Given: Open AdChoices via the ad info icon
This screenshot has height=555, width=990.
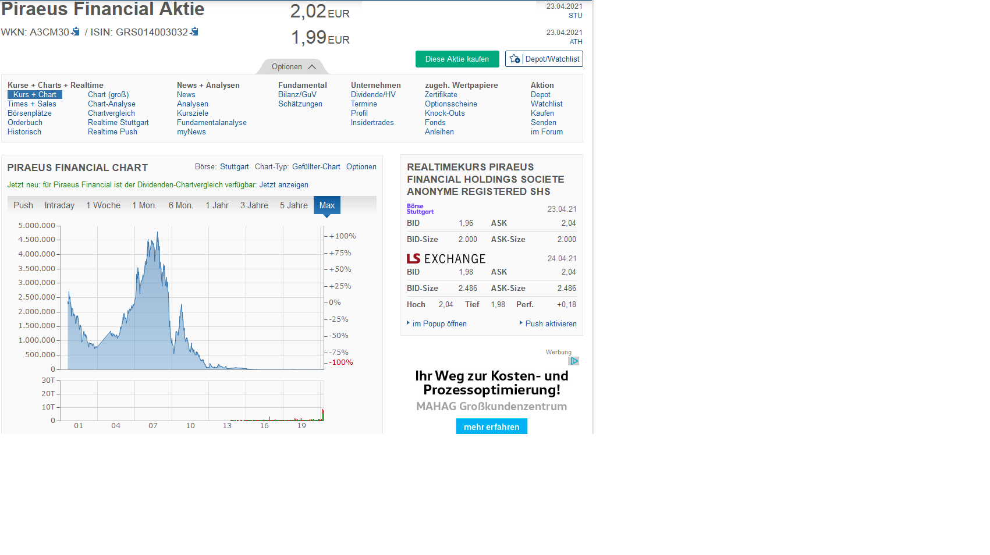Looking at the screenshot, I should point(574,361).
